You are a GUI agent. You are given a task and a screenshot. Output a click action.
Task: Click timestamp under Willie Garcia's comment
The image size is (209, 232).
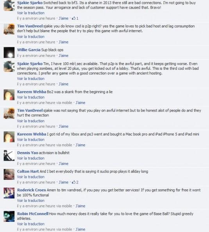tap(36, 56)
